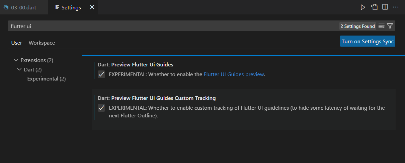Uncheck Preview Flutter Ui Guides checkbox
This screenshot has width=405, height=163.
(101, 74)
